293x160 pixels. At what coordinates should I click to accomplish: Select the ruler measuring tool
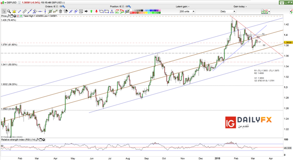pos(25,11)
